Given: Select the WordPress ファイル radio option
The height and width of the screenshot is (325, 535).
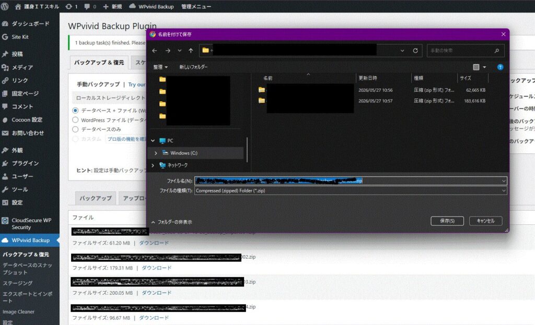Looking at the screenshot, I should tap(75, 120).
